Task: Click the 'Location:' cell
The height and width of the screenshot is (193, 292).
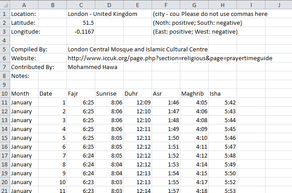Action: point(24,14)
